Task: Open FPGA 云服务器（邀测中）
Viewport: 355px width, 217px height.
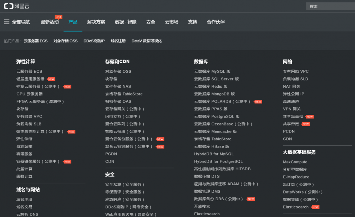Action: (x=40, y=102)
